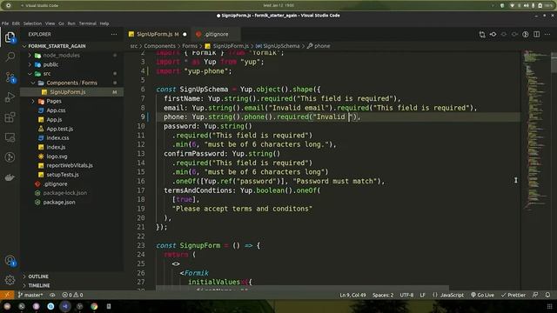Screen dimensions: 557x313
Task: Expand the node_modules folder
Action: tap(61, 56)
